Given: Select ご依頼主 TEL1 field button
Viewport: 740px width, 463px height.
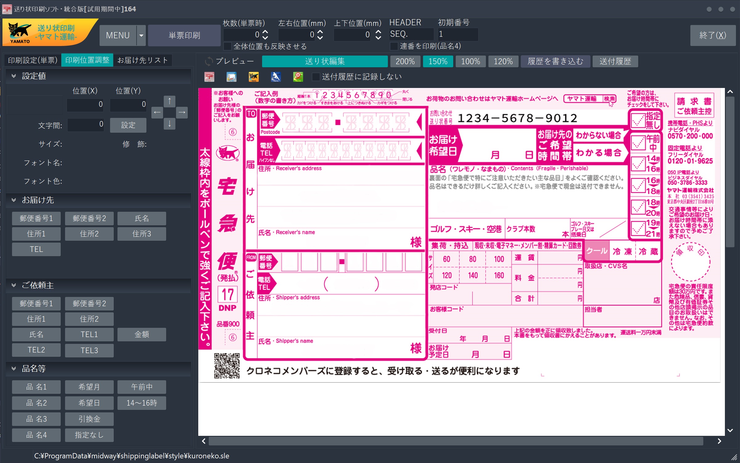Looking at the screenshot, I should pos(89,335).
